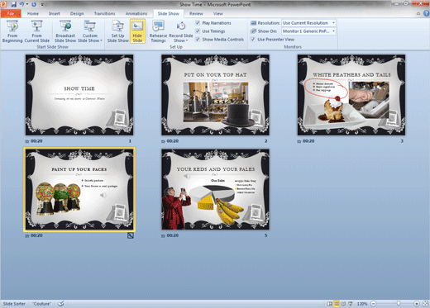Click transition star icon under slide 1
Viewport: 430px width, 308px height.
pos(27,141)
